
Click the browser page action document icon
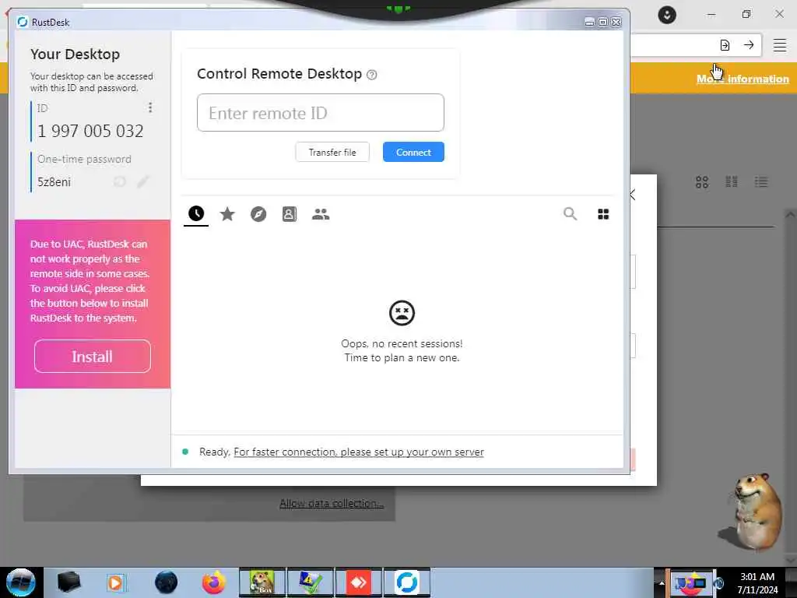(x=725, y=45)
